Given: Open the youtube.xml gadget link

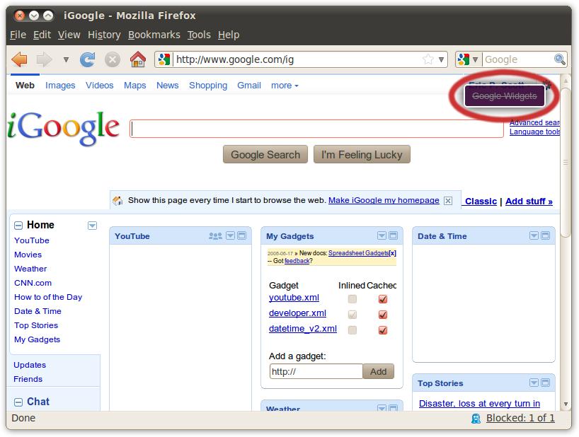Looking at the screenshot, I should pyautogui.click(x=294, y=298).
